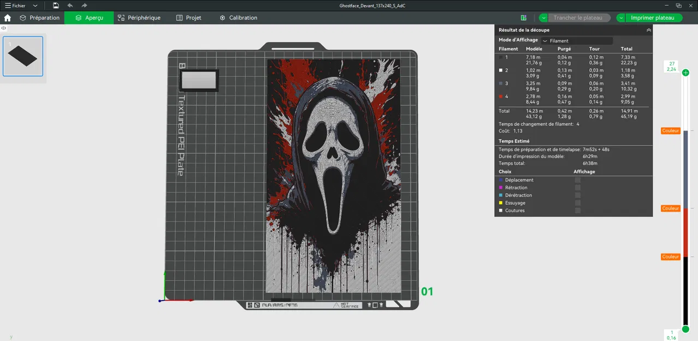Save the project using the save icon
Viewport: 698px width, 341px height.
tap(55, 5)
